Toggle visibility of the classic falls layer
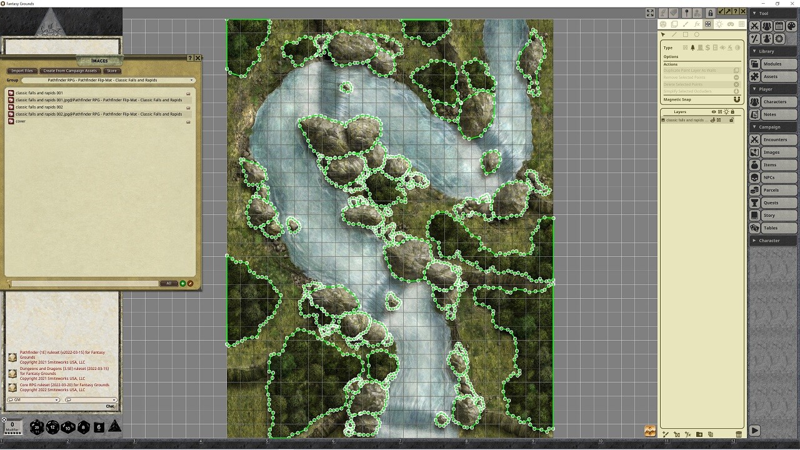The image size is (800, 450). (712, 120)
